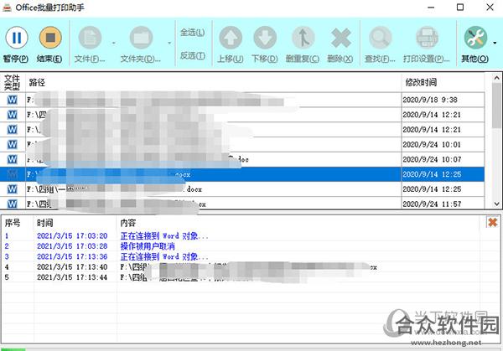Maximize the Office批量打印助手 window
The height and width of the screenshot is (351, 503).
click(x=460, y=7)
